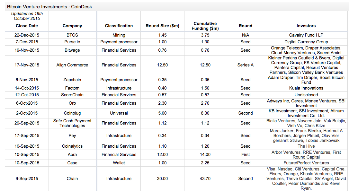Select 'Future\Perfect Ventures' investor cell
Image resolution: width=349 pixels, height=191 pixels.
point(306,163)
